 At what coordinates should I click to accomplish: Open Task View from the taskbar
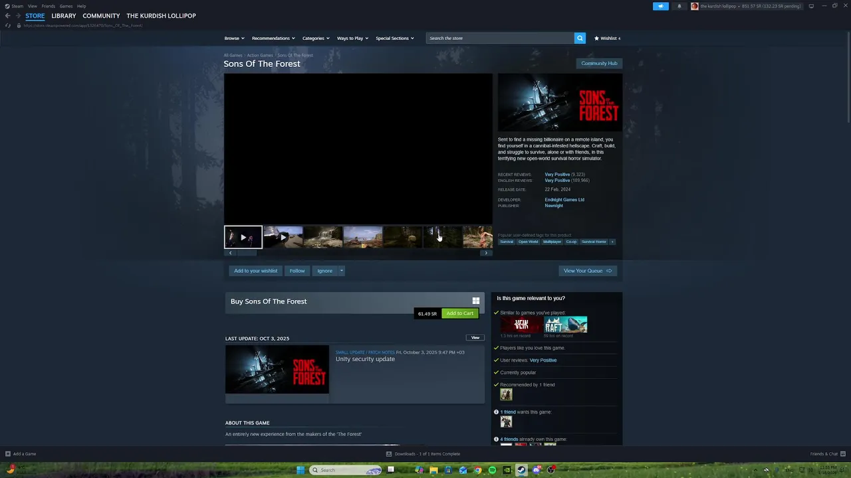(x=391, y=470)
